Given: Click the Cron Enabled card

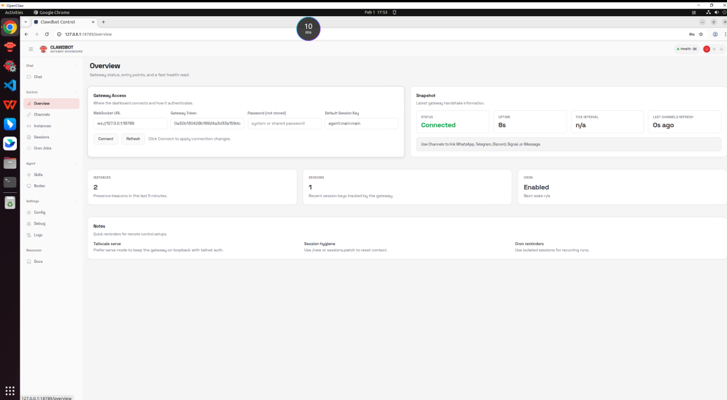Looking at the screenshot, I should (x=622, y=187).
